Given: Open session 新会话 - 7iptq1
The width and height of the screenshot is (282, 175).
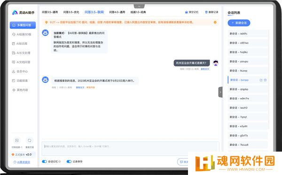Looking at the screenshot, I should [x=248, y=117].
